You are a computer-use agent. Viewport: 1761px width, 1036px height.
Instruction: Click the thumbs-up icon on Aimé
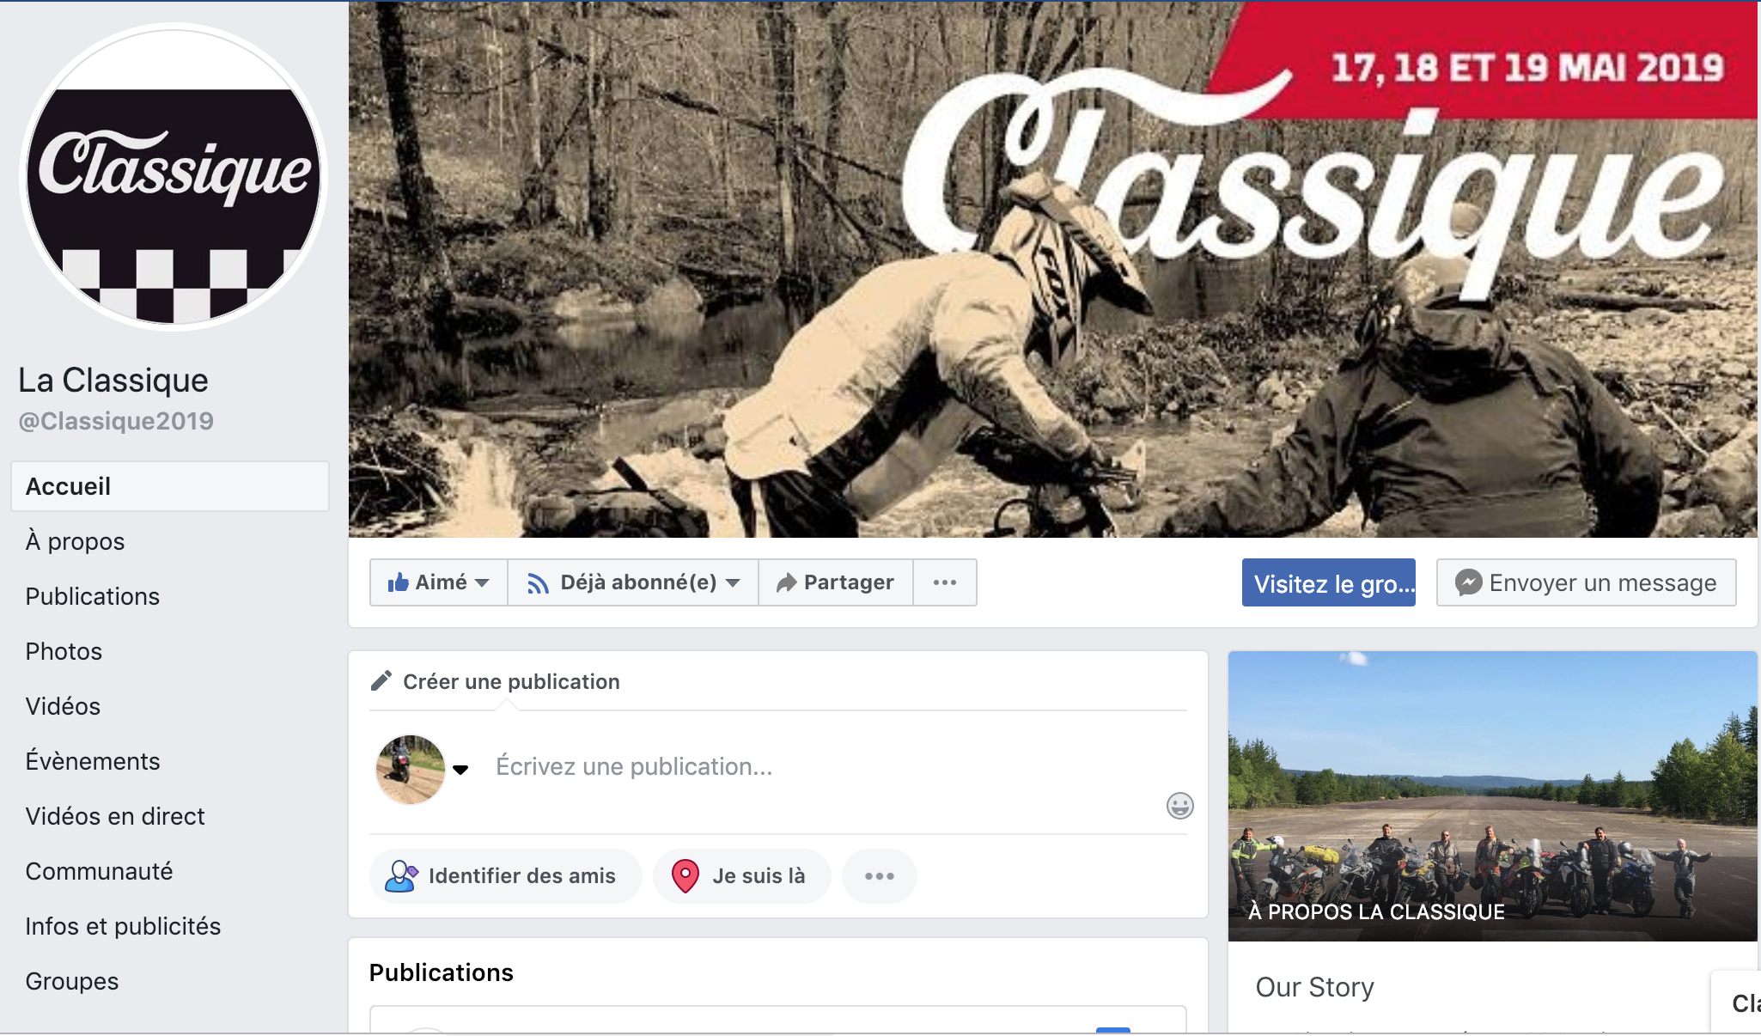pos(398,582)
